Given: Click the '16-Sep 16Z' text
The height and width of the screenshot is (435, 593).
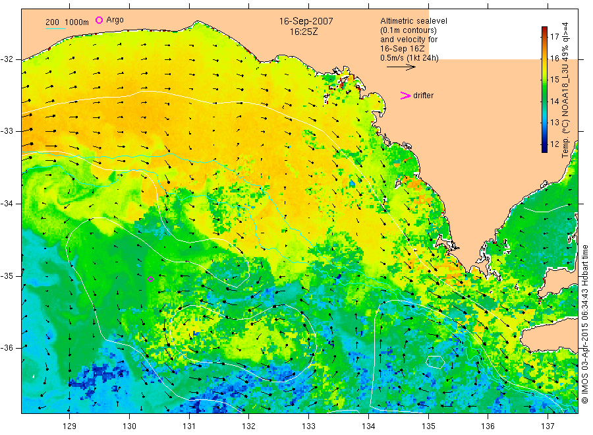Looking at the screenshot, I should [402, 49].
